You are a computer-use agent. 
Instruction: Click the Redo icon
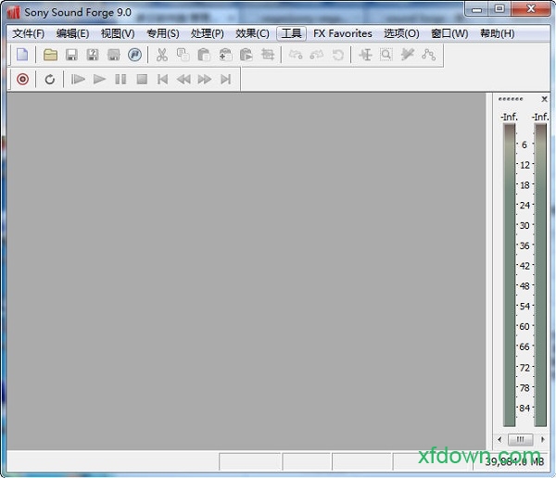pyautogui.click(x=317, y=55)
